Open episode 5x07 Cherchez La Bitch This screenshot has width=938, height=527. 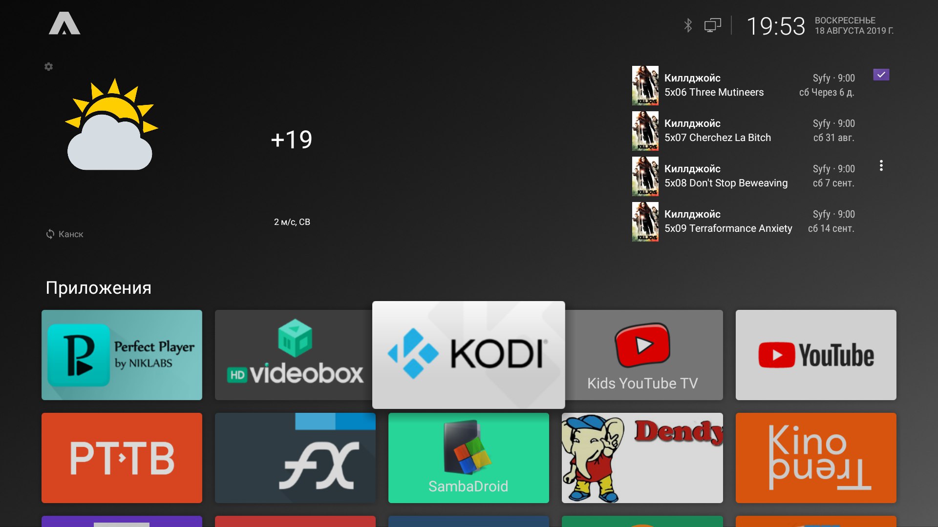point(744,131)
